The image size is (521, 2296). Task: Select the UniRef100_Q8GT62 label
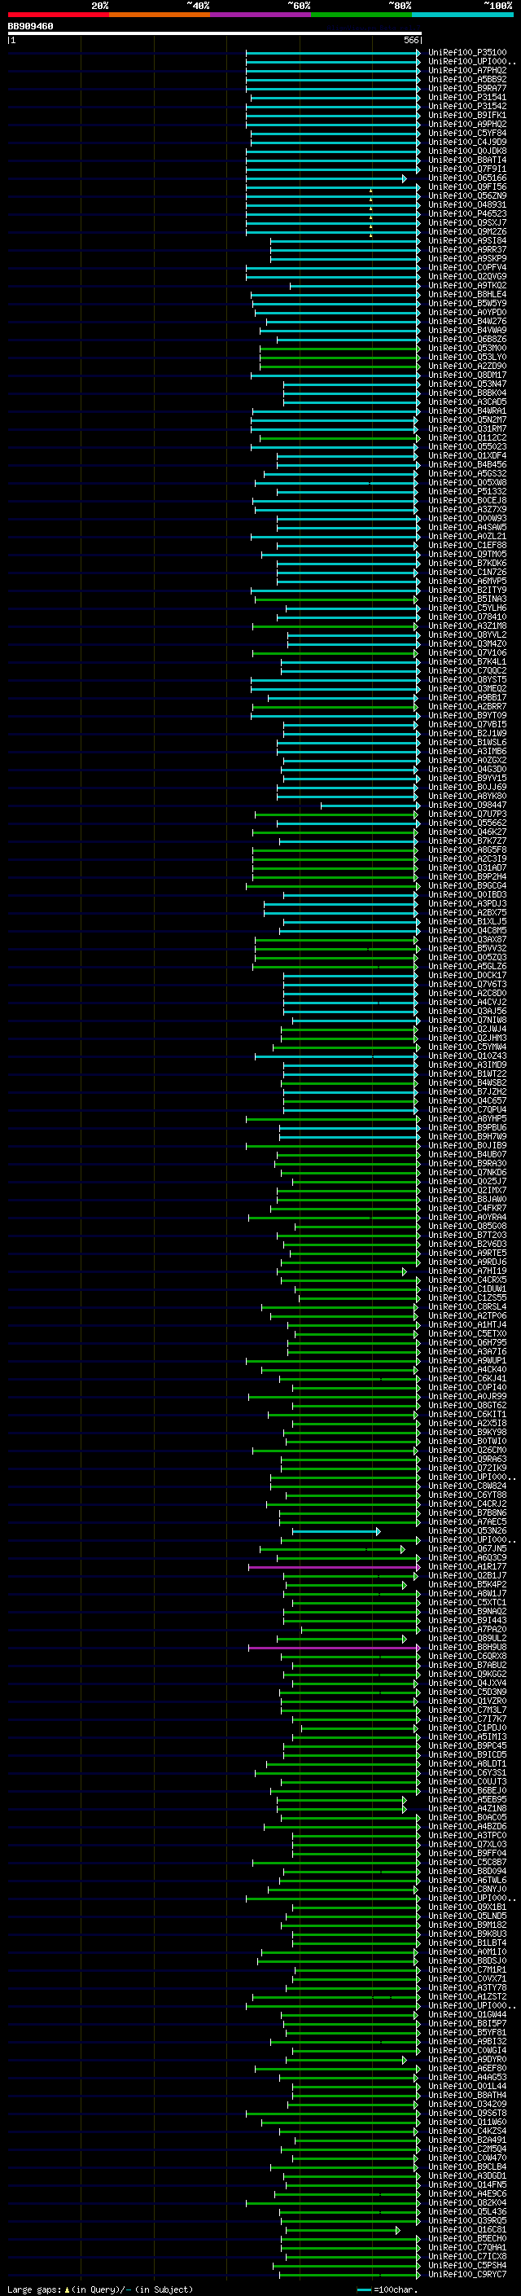tap(466, 1406)
